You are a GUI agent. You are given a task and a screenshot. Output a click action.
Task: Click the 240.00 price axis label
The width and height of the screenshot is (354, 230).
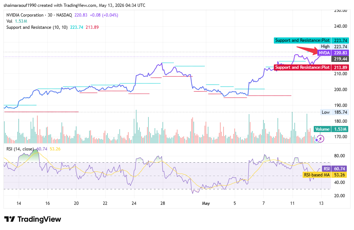[x=340, y=26]
